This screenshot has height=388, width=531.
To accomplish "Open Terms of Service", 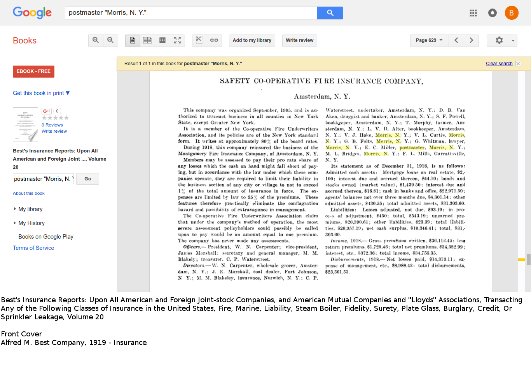I will 33,248.
